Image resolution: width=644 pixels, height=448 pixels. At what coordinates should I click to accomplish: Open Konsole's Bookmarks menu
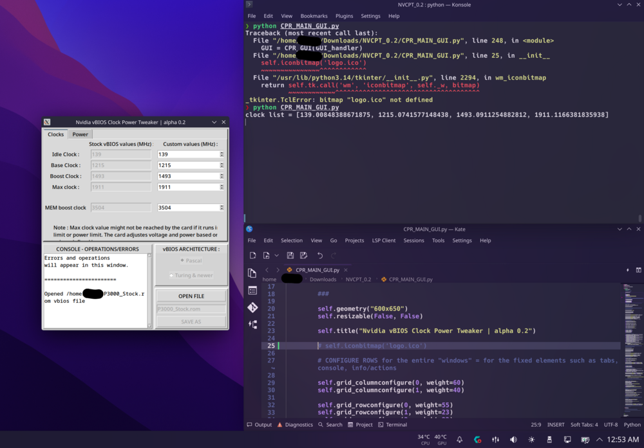click(x=314, y=16)
